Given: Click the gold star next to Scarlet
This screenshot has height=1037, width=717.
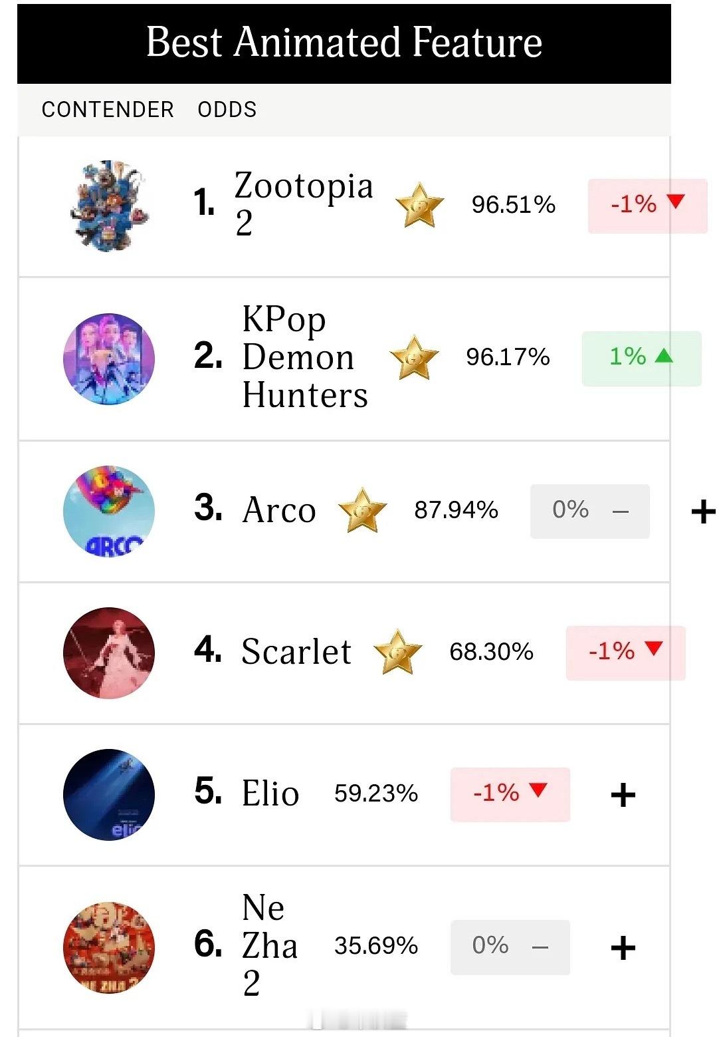Looking at the screenshot, I should (398, 652).
